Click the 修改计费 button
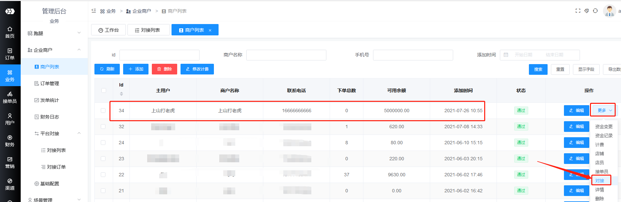 pyautogui.click(x=197, y=69)
